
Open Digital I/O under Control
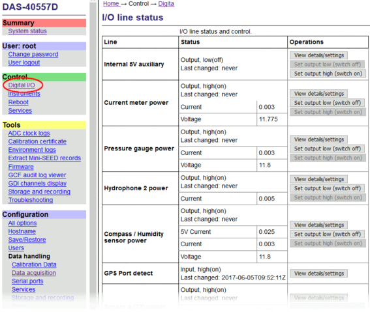coord(22,85)
